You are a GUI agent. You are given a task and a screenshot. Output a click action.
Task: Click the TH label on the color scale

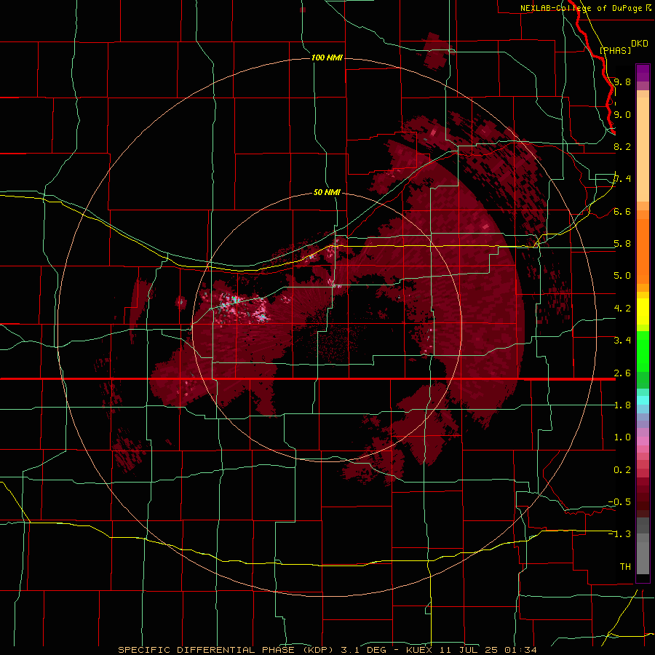[625, 567]
